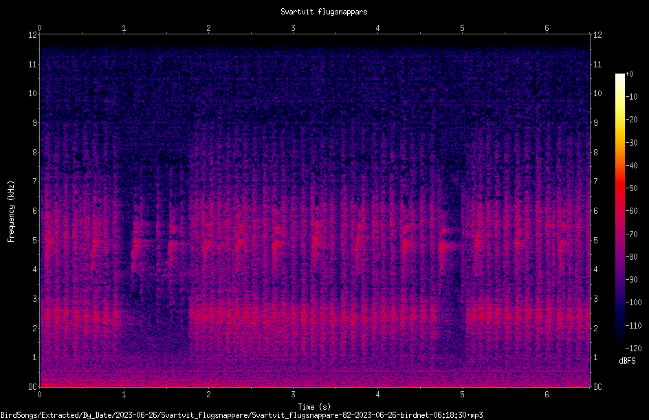
Task: Select the '+0' colorbar label
Action: (629, 74)
